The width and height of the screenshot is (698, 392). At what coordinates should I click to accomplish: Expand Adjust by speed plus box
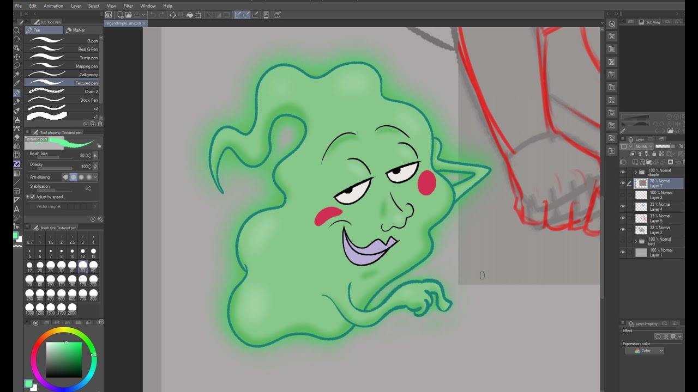[x=28, y=197]
